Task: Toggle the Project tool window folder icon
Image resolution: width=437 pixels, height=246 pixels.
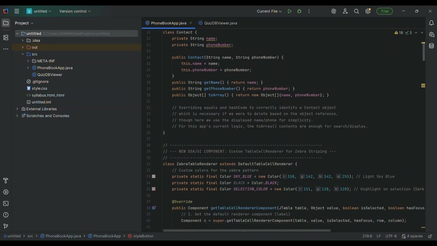Action: tap(6, 23)
